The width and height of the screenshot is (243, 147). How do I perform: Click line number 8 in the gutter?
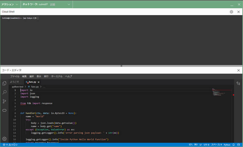pos(15,113)
